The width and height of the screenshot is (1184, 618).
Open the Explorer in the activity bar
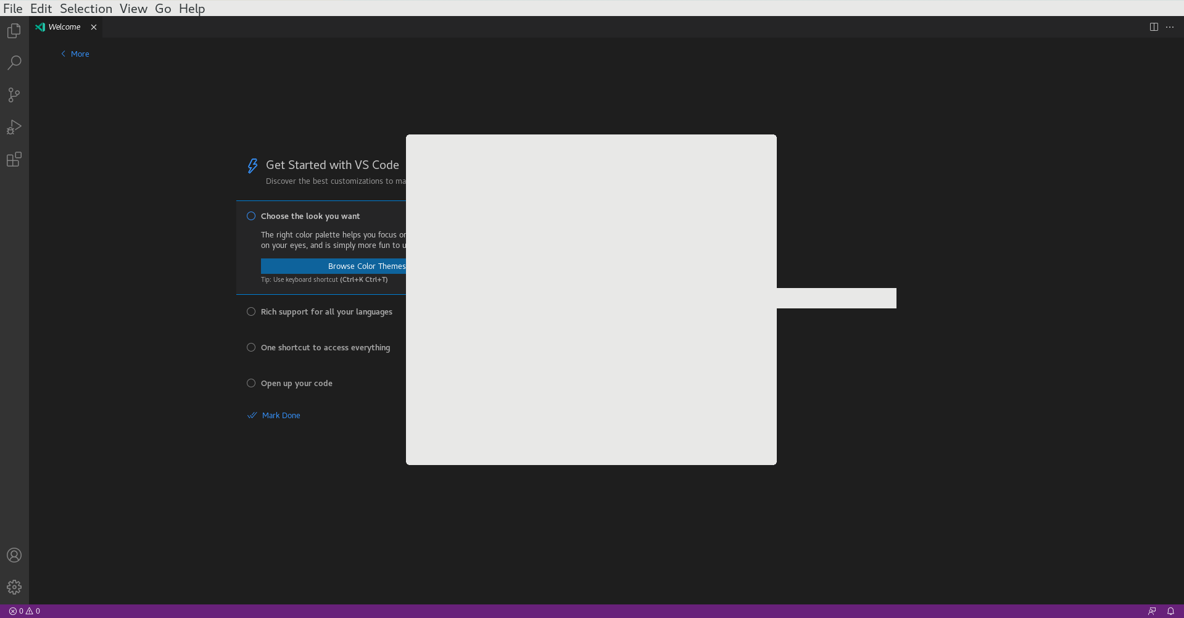tap(14, 30)
